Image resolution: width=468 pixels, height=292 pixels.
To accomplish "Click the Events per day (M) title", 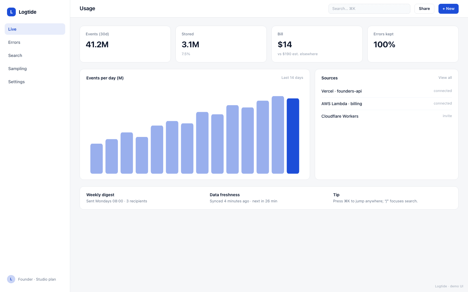I will click(105, 78).
